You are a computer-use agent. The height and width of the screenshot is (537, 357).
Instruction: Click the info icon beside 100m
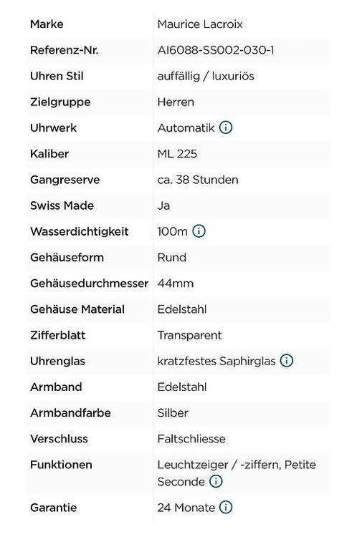tap(199, 231)
